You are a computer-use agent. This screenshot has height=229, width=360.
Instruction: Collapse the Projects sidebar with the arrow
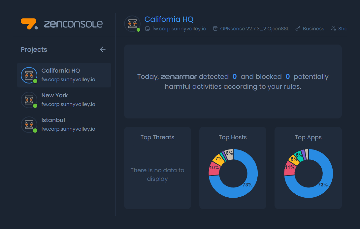[103, 49]
